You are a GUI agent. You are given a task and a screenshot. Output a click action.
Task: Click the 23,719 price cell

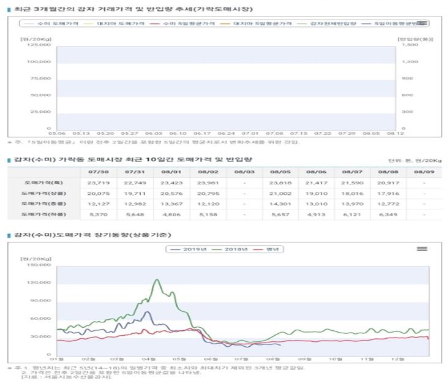(99, 183)
